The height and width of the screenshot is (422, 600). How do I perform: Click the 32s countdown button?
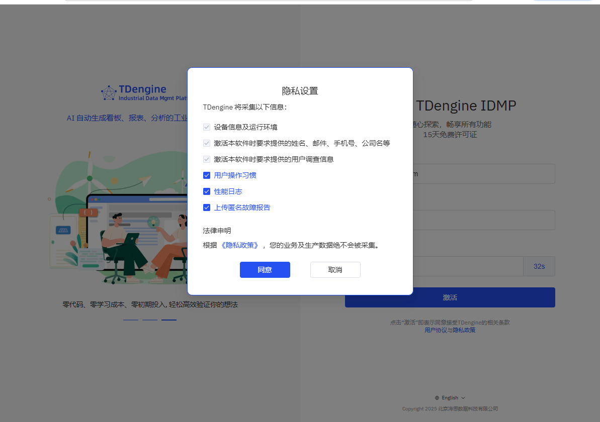[539, 266]
